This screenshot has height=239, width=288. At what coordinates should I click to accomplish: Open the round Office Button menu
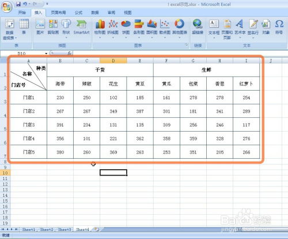click(6, 7)
